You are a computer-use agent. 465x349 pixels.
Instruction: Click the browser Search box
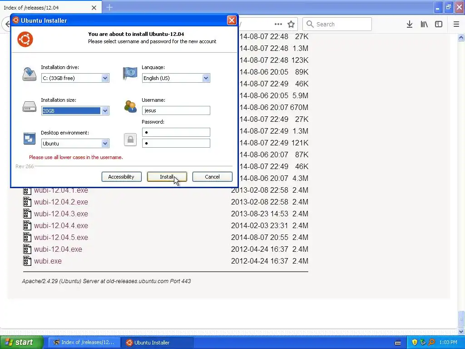(337, 24)
